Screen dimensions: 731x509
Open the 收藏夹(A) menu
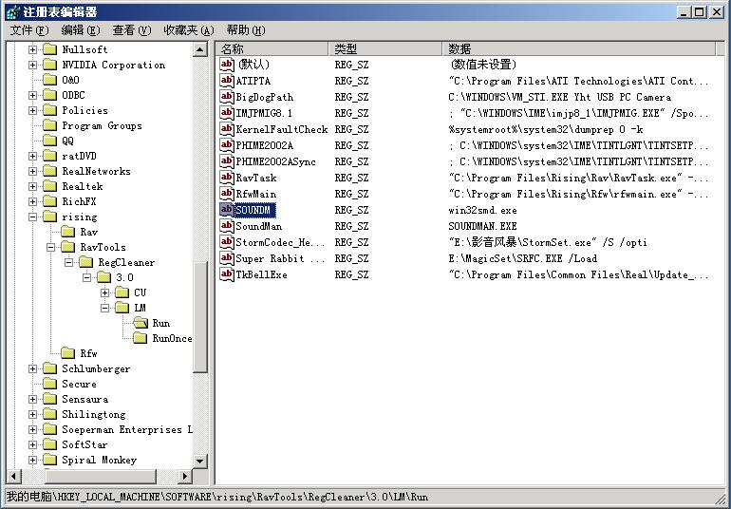click(x=189, y=30)
